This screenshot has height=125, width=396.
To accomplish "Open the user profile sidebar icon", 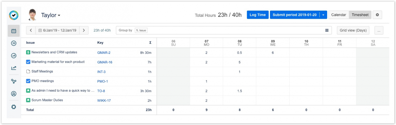I will coord(14,94).
